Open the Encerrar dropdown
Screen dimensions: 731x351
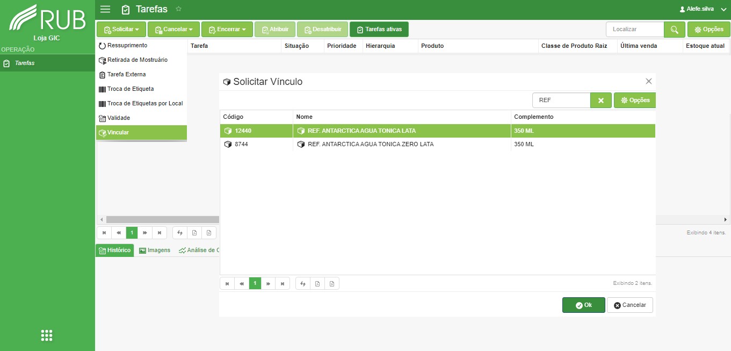[x=227, y=30]
